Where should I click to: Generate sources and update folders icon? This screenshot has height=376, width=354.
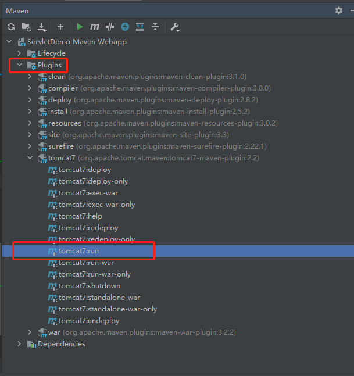26,27
